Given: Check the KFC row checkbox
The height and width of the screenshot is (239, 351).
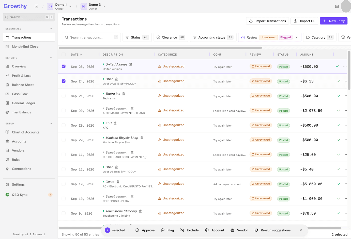Looking at the screenshot, I should (x=63, y=125).
